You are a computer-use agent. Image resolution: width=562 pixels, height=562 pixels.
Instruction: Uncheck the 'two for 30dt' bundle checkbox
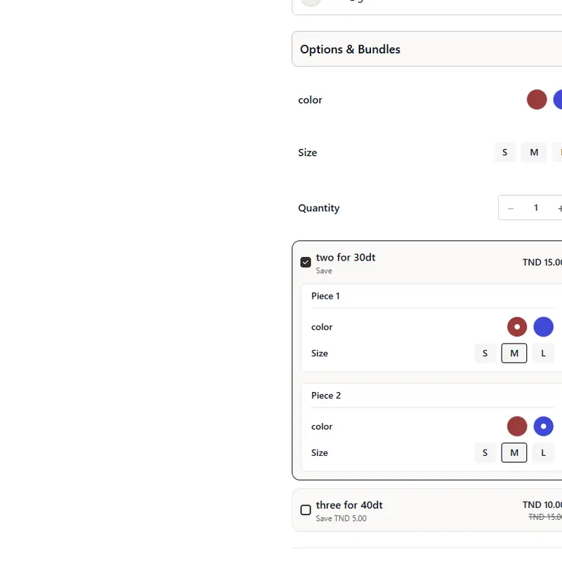click(306, 262)
